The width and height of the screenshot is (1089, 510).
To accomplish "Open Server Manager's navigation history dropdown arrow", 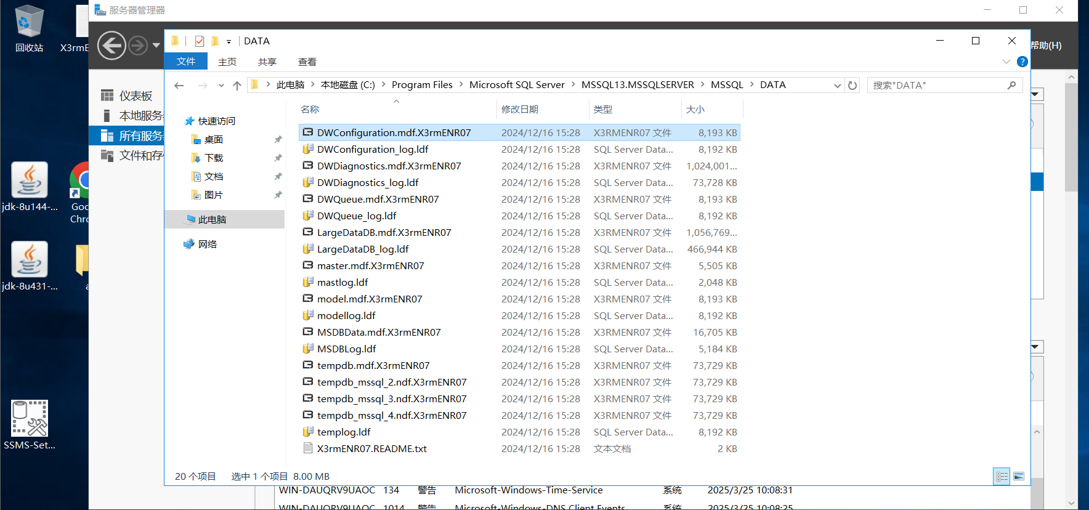I will click(x=156, y=45).
